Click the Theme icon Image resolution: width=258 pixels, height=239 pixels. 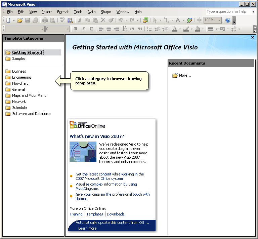(x=189, y=20)
